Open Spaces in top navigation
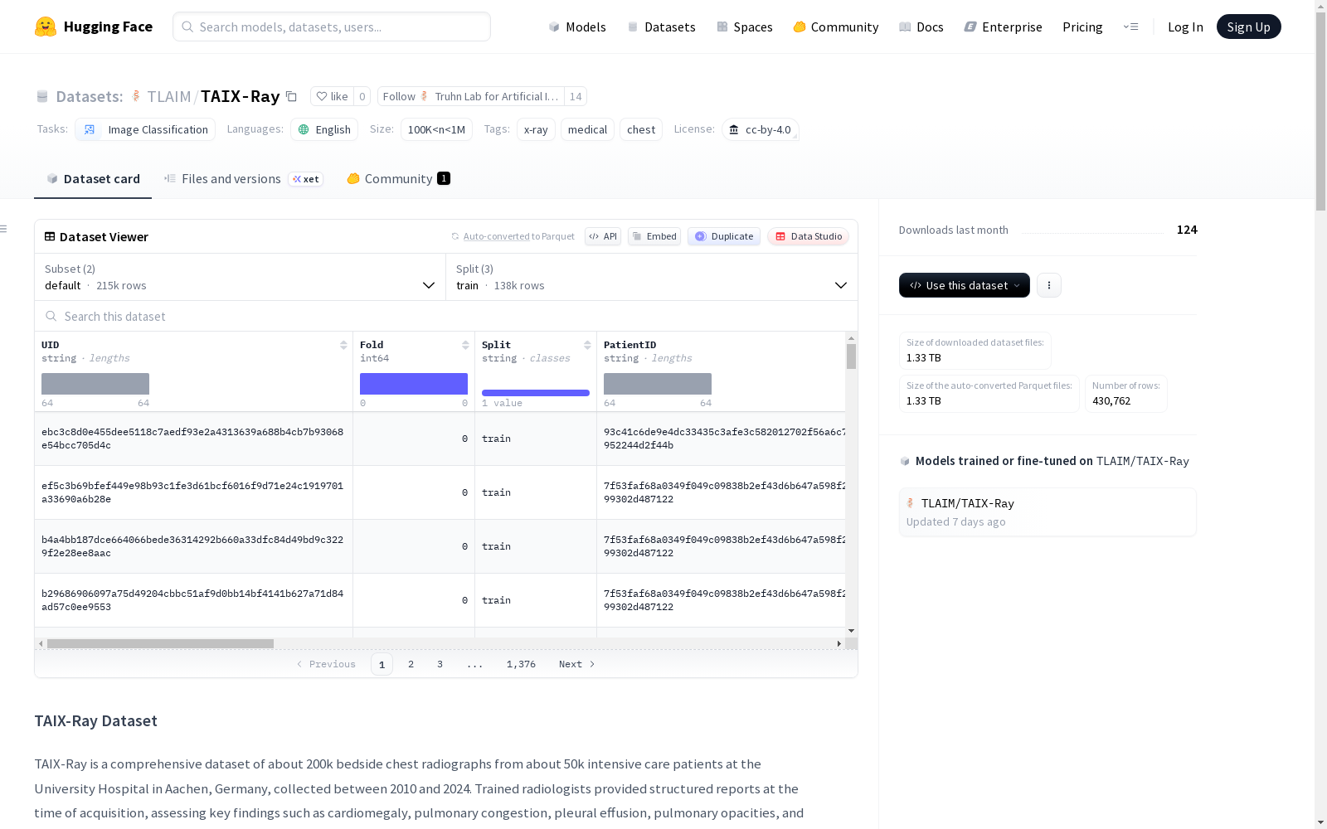The image size is (1327, 829). pyautogui.click(x=744, y=27)
